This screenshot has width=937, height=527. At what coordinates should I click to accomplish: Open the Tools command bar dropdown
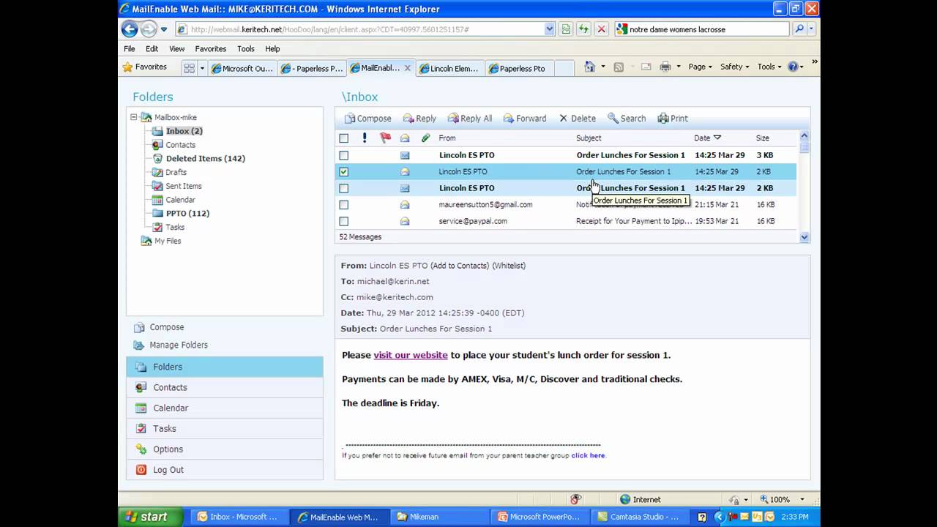pyautogui.click(x=769, y=67)
